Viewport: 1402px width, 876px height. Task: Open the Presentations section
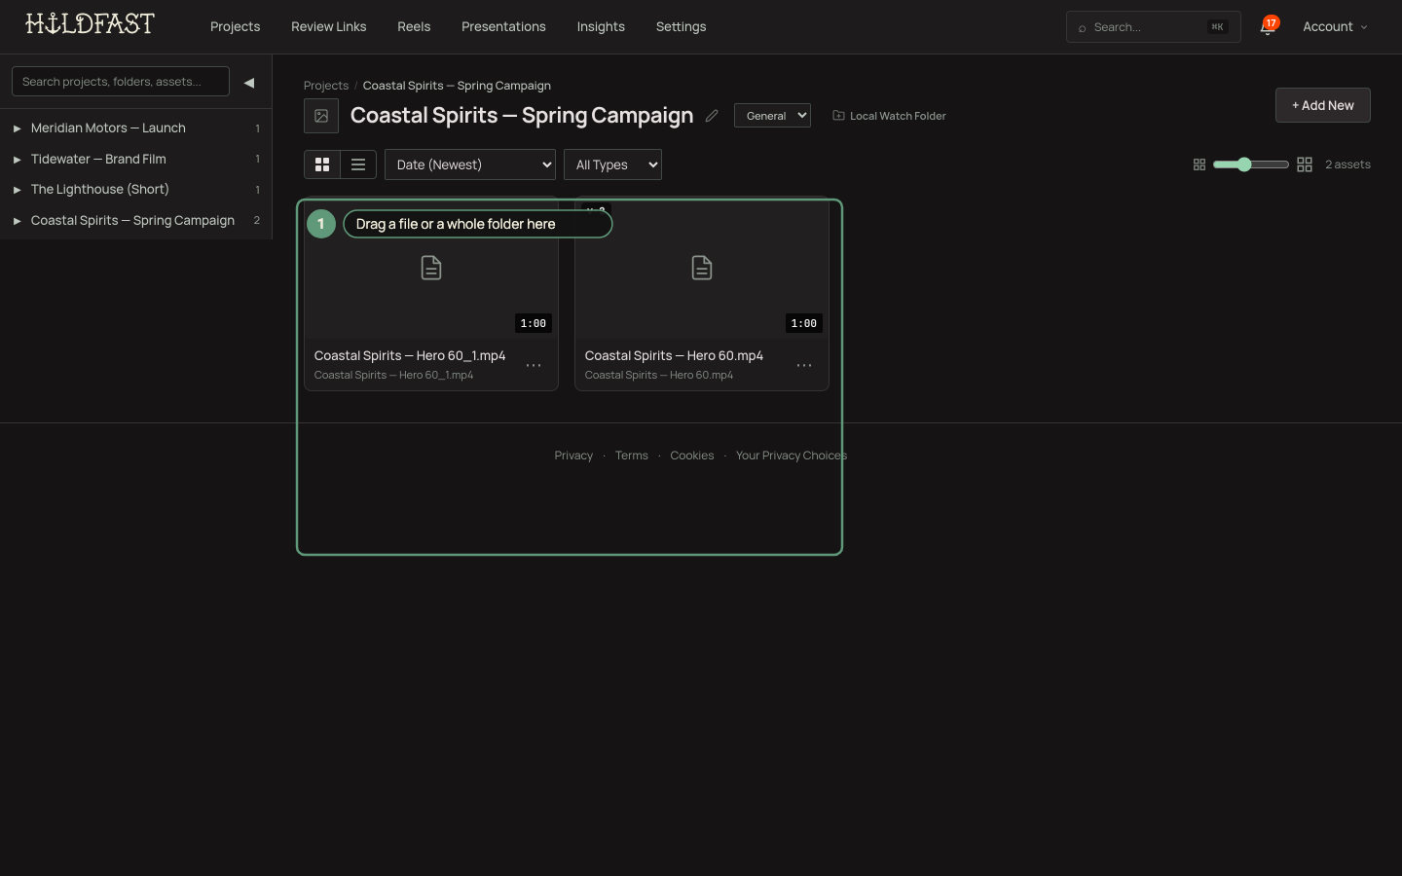(503, 26)
